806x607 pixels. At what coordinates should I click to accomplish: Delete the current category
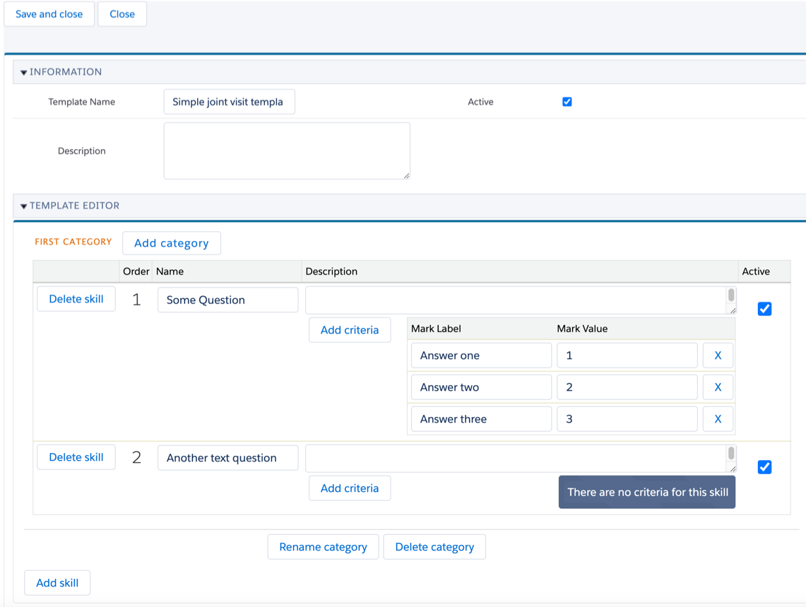tap(434, 547)
